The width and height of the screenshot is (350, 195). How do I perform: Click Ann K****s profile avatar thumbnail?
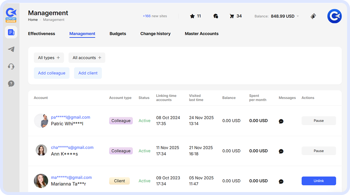[41, 151]
